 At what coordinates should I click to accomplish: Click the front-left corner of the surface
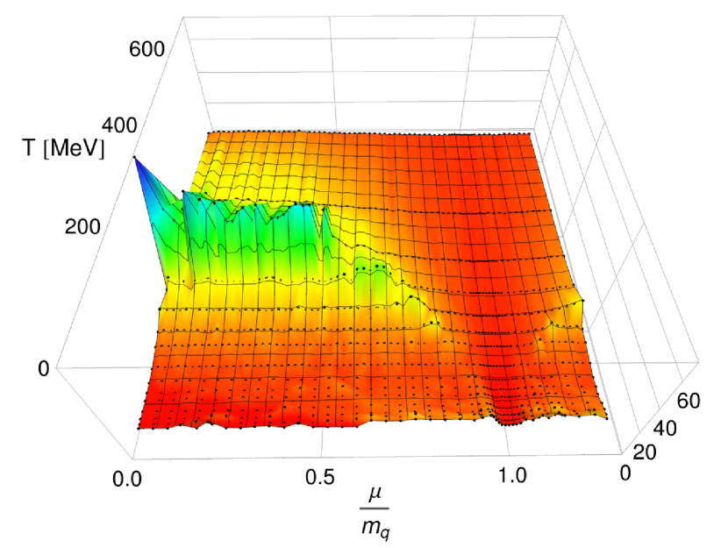[x=141, y=426]
